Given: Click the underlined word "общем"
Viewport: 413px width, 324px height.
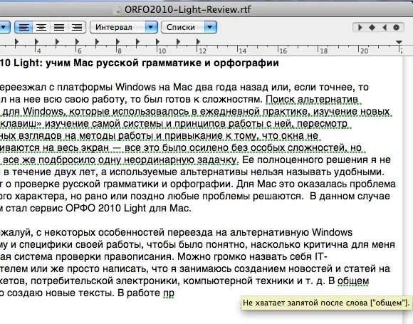Looking at the screenshot, I should pos(353,281).
